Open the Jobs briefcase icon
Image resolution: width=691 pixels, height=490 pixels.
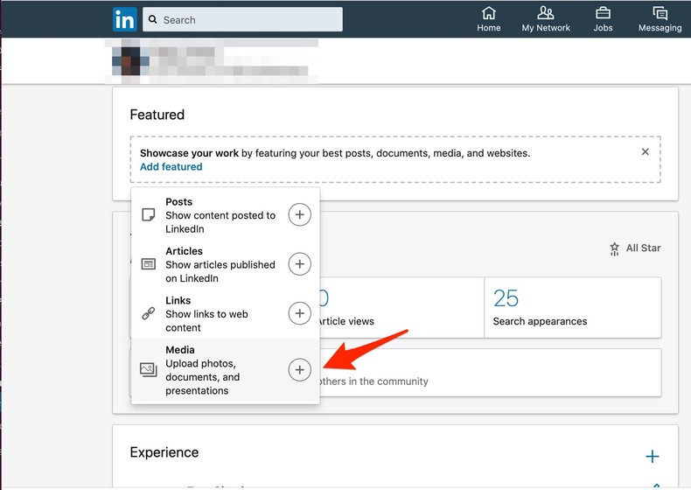coord(603,13)
